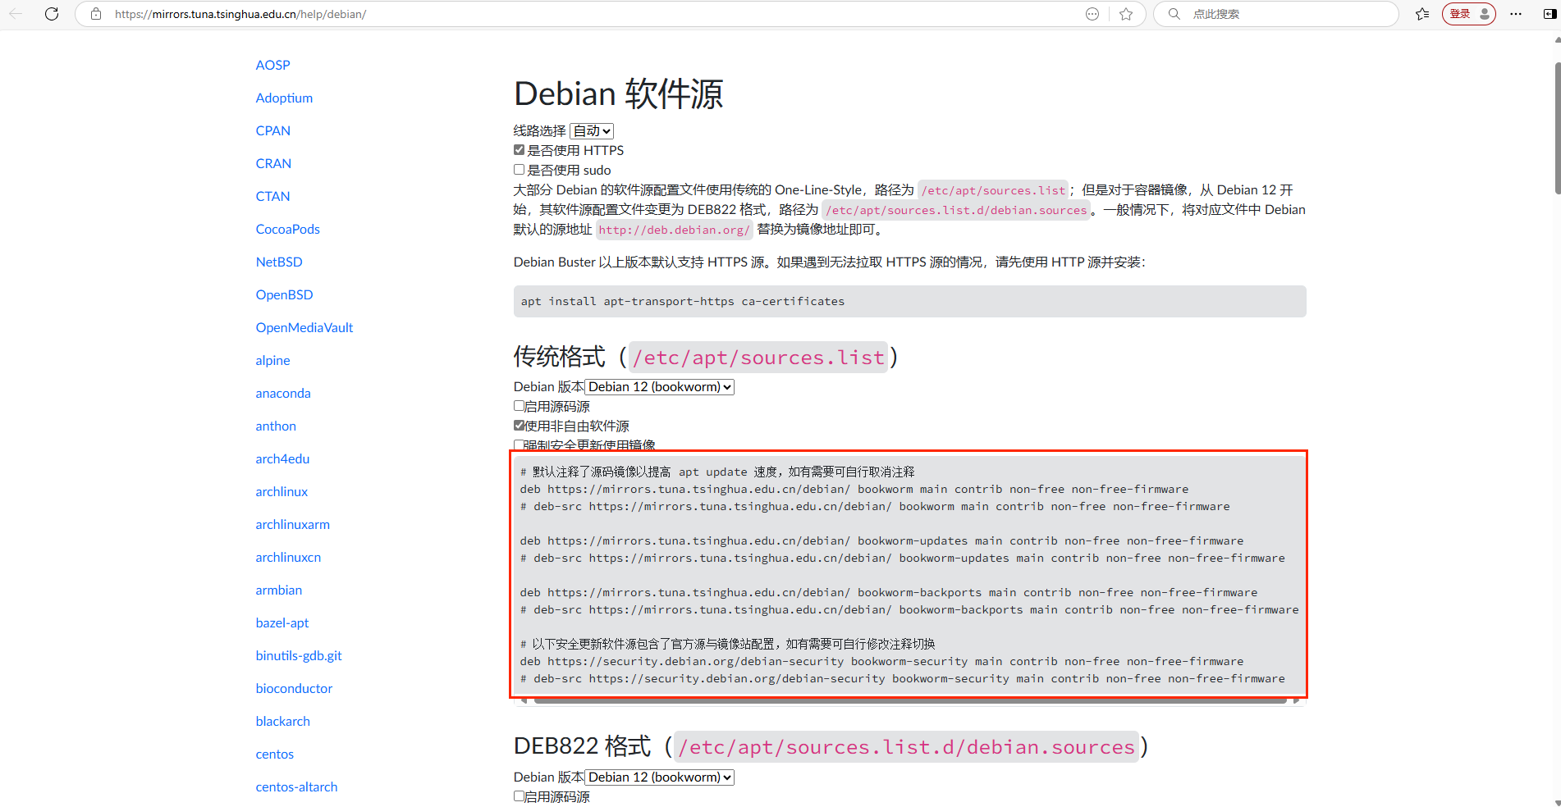Screen dimensions: 1561x807
Task: Open the centos-altarch help link
Action: point(296,786)
